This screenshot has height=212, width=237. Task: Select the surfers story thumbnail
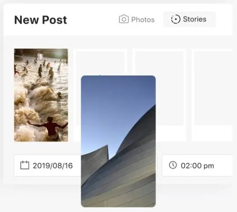pos(41,95)
